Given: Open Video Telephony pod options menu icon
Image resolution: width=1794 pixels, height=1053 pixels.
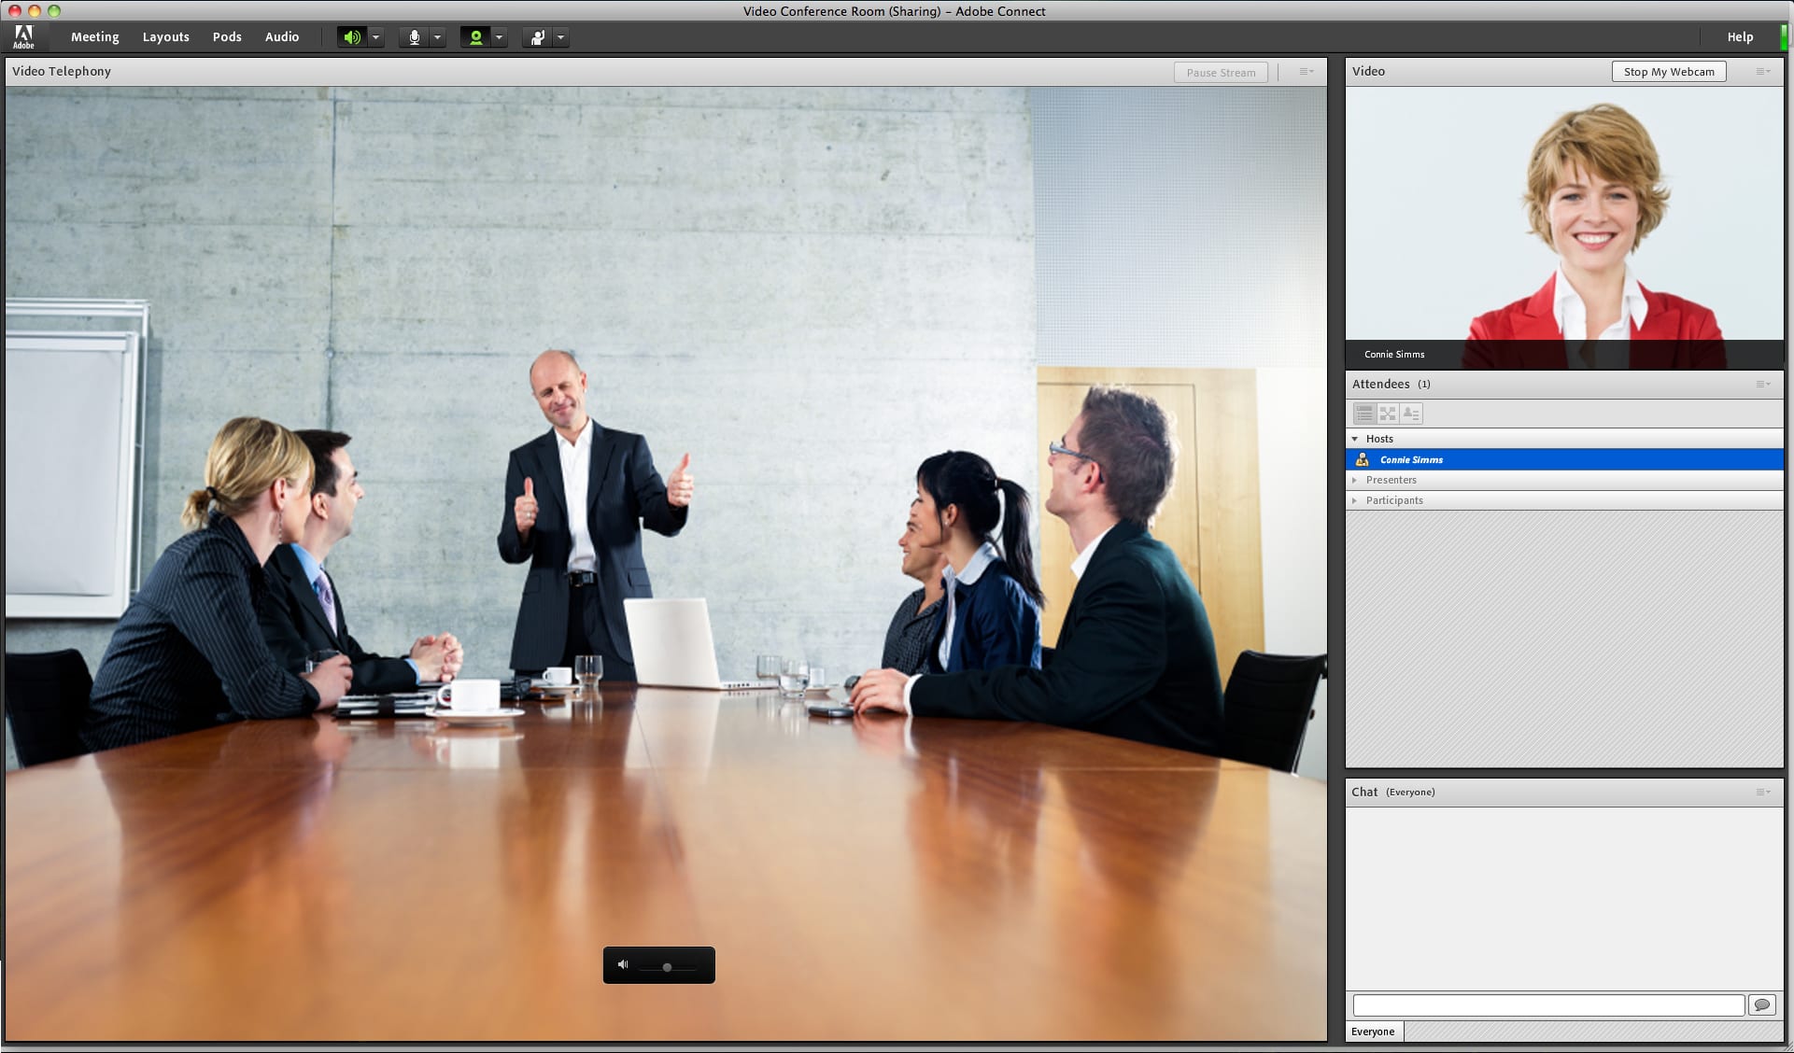Looking at the screenshot, I should point(1306,72).
